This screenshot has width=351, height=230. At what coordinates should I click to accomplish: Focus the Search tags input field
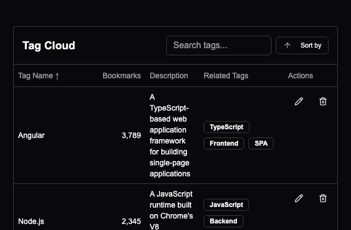click(x=219, y=45)
